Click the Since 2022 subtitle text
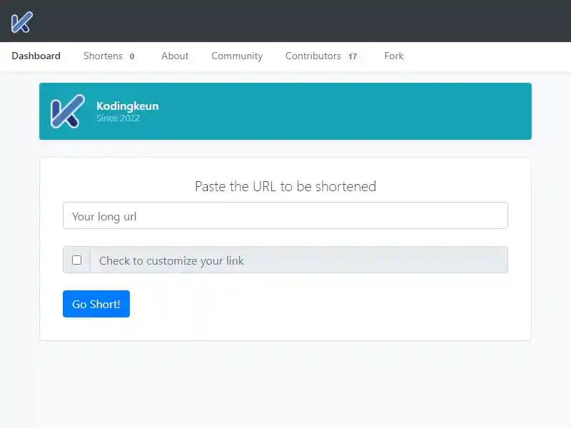 pos(118,118)
